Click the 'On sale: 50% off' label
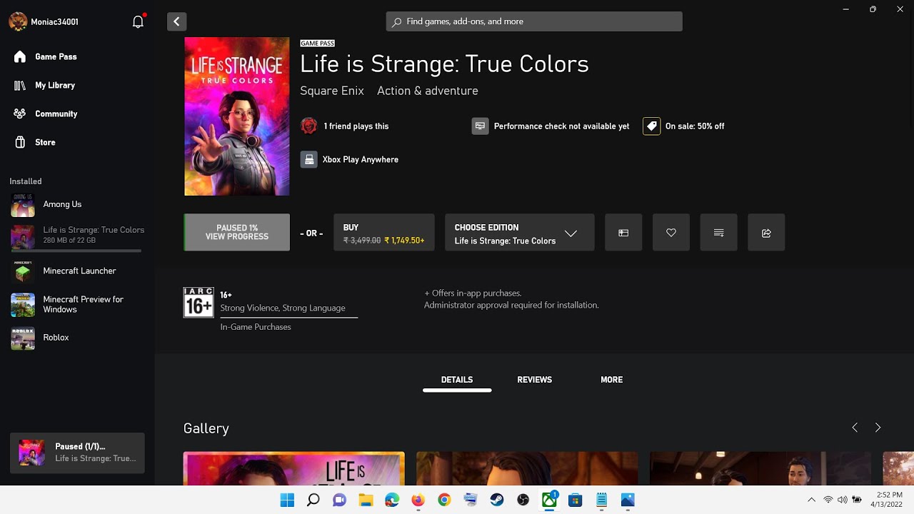 pos(695,126)
